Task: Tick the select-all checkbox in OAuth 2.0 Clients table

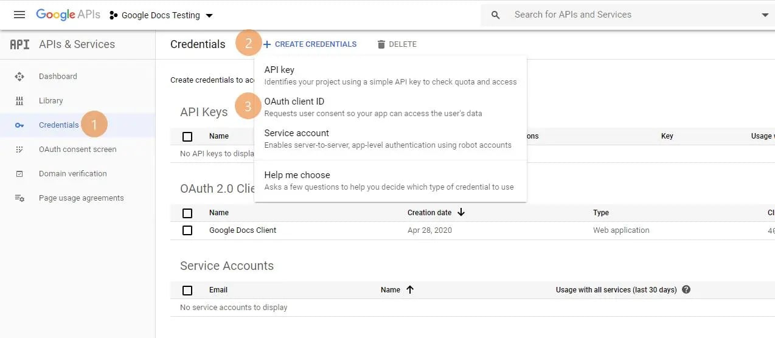Action: point(187,213)
